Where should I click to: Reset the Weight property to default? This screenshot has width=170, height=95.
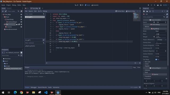[154, 37]
